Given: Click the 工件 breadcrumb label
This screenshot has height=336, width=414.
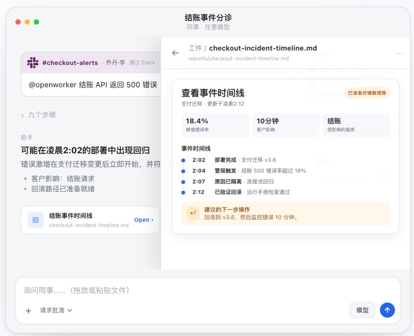Looking at the screenshot, I should (x=195, y=48).
